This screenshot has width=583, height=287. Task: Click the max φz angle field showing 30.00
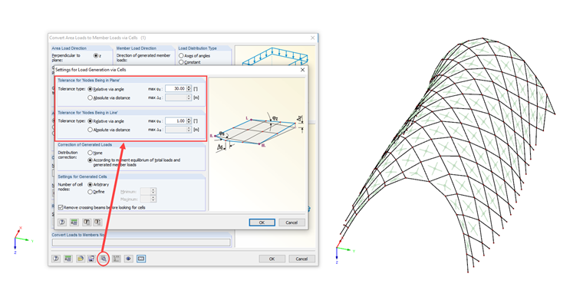tap(176, 89)
